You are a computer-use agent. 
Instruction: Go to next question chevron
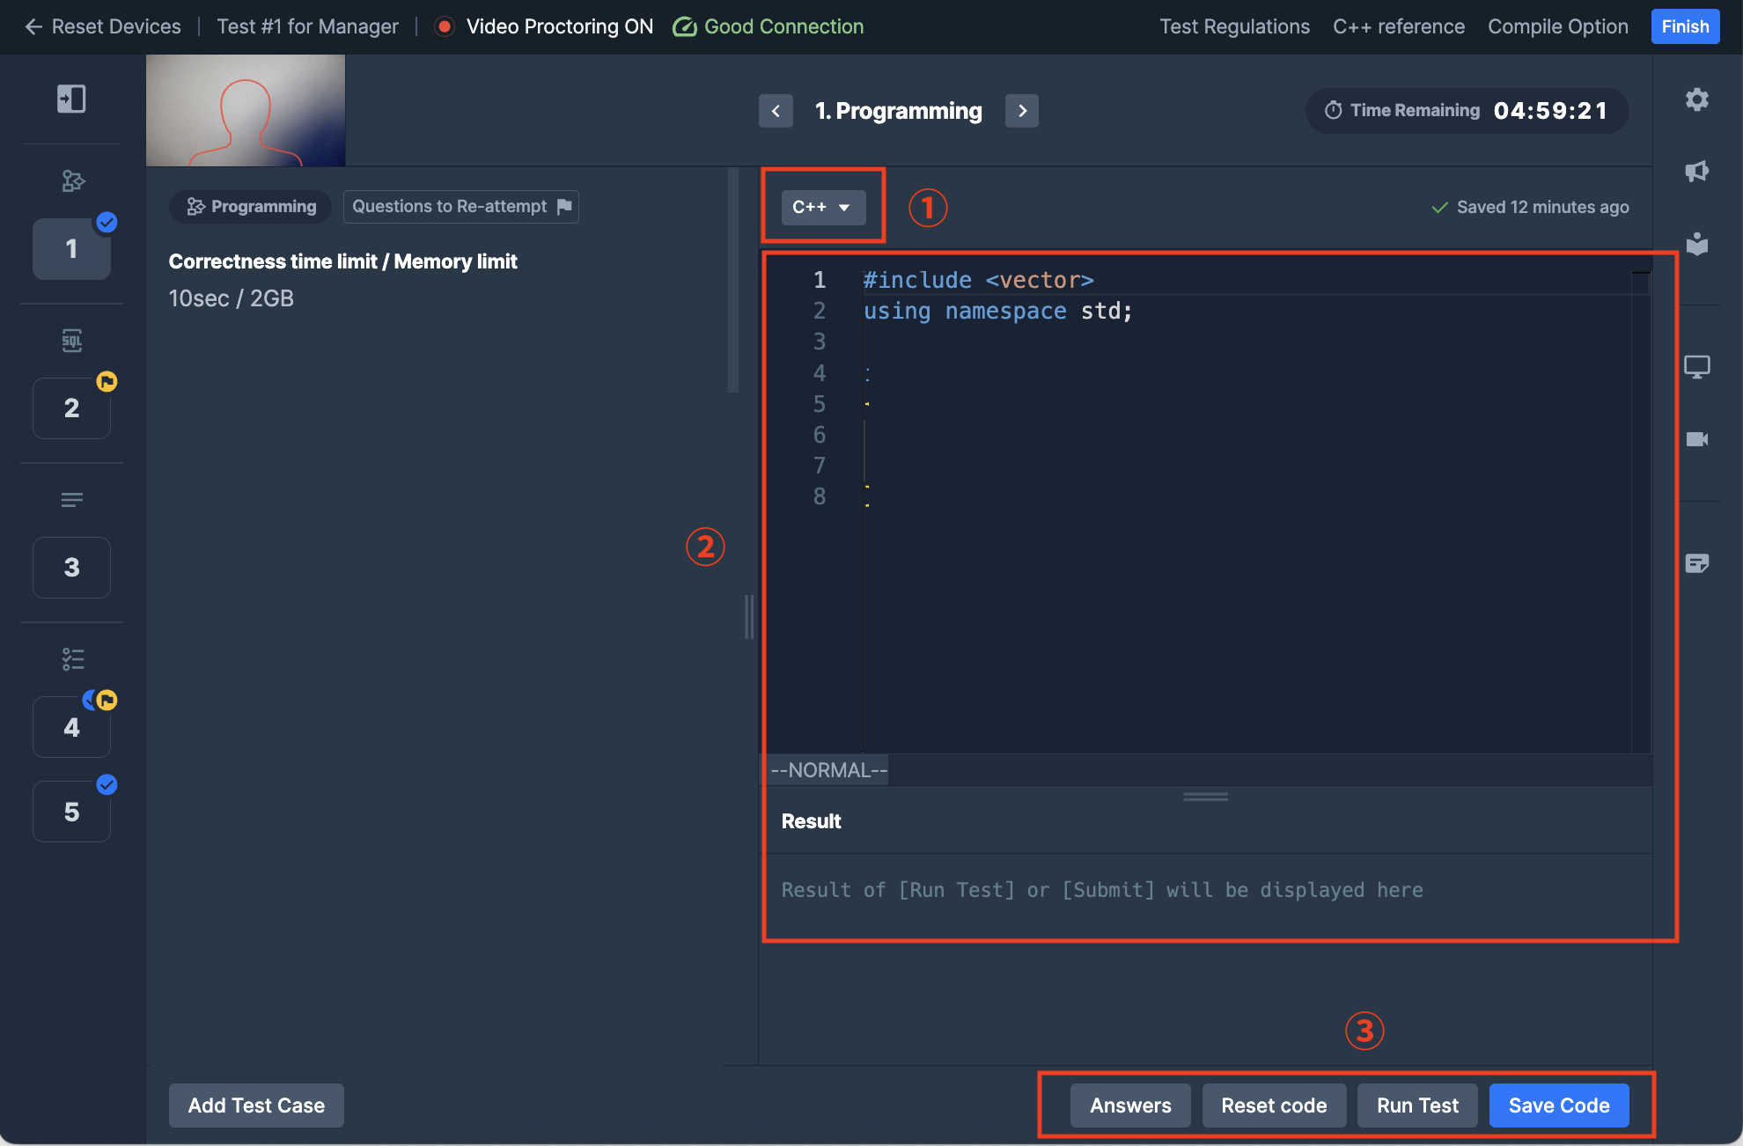(1021, 111)
